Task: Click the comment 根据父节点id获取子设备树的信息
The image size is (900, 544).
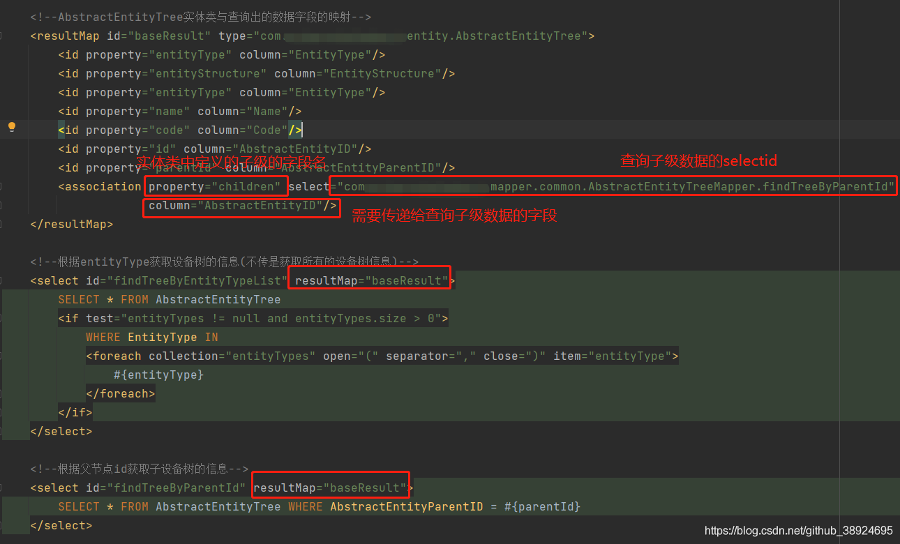Action: [x=140, y=469]
